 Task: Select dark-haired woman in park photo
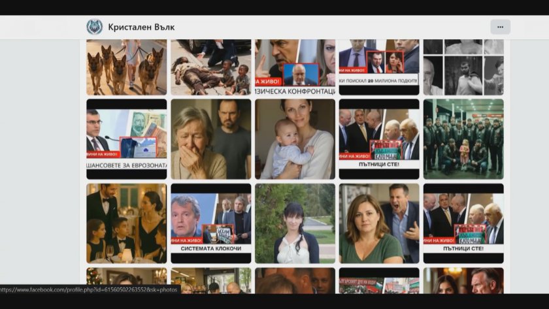click(x=295, y=223)
